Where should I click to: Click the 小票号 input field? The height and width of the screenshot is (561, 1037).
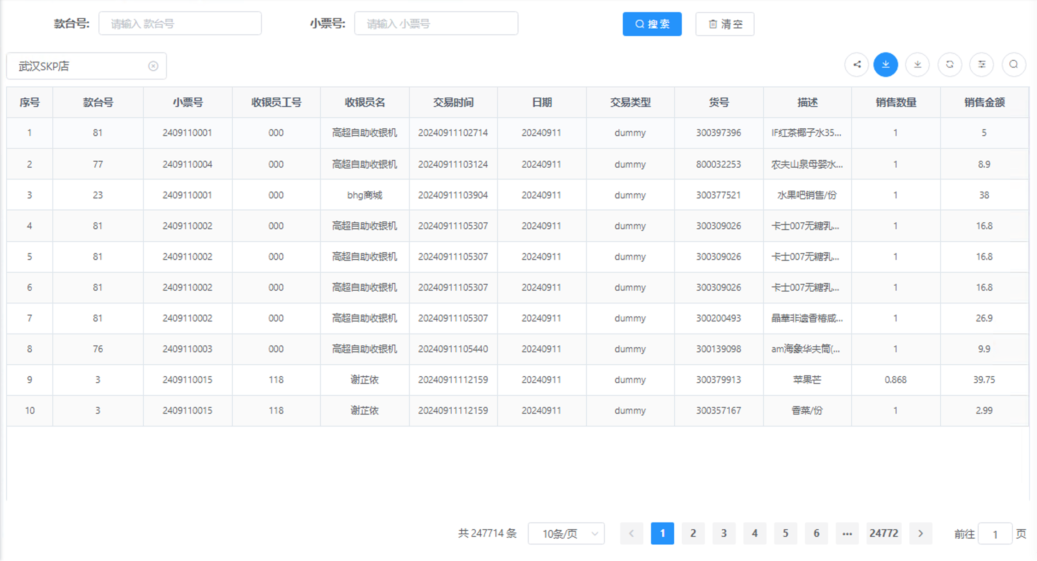click(436, 24)
